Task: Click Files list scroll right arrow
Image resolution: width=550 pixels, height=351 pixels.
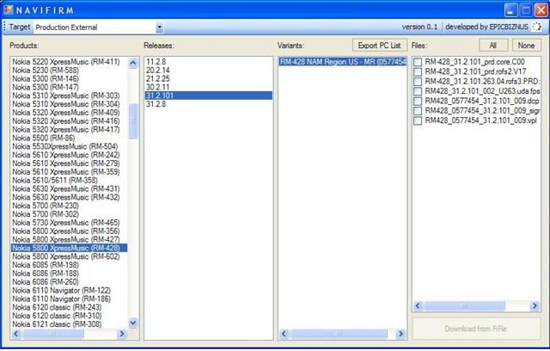Action: 535,305
